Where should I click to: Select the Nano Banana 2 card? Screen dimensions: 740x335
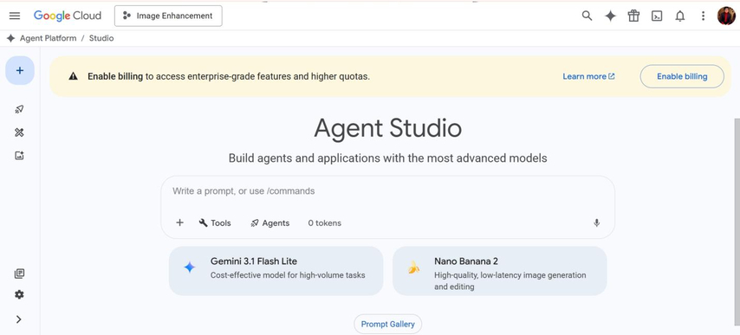(500, 271)
